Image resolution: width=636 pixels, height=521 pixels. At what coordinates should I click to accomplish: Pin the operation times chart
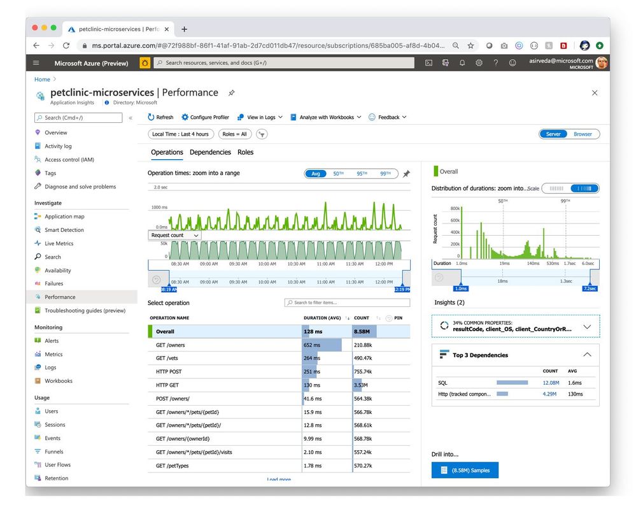tap(406, 174)
